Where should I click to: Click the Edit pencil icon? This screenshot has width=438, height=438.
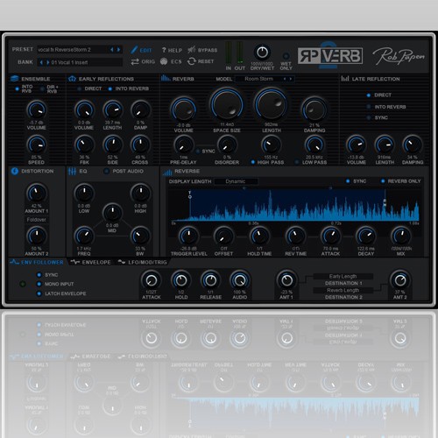134,50
